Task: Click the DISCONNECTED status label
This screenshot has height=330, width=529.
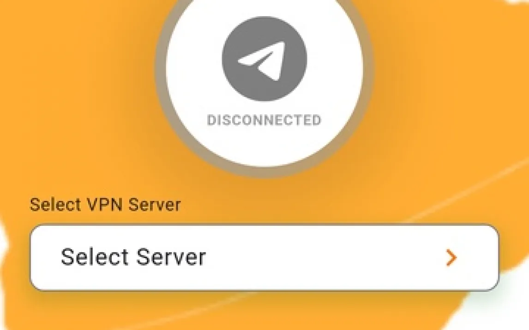Action: point(264,120)
